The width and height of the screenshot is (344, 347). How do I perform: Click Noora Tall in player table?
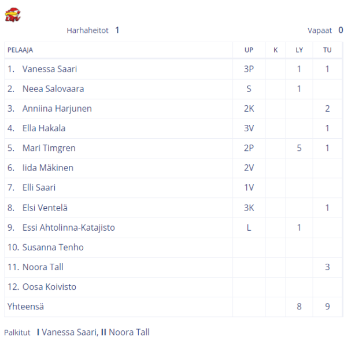[x=43, y=267]
